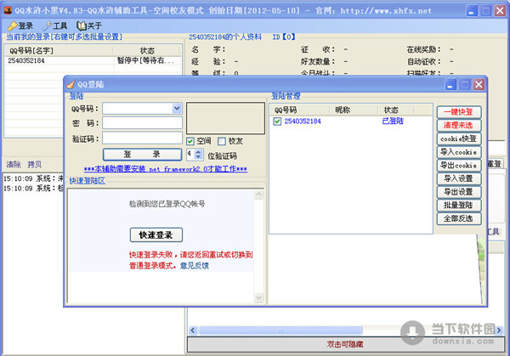510x356 pixels.
Task: Sort by 昵称 column header
Action: [x=354, y=110]
